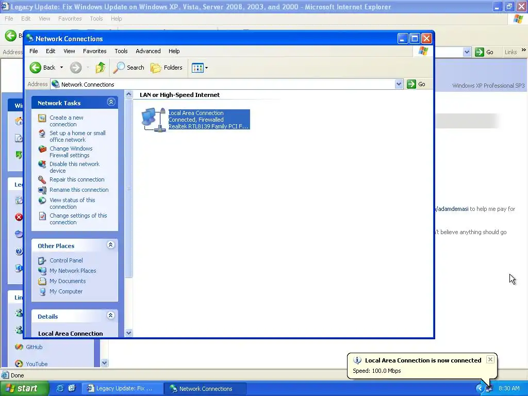
Task: Open the Favorites menu in Network Connections
Action: pos(95,51)
